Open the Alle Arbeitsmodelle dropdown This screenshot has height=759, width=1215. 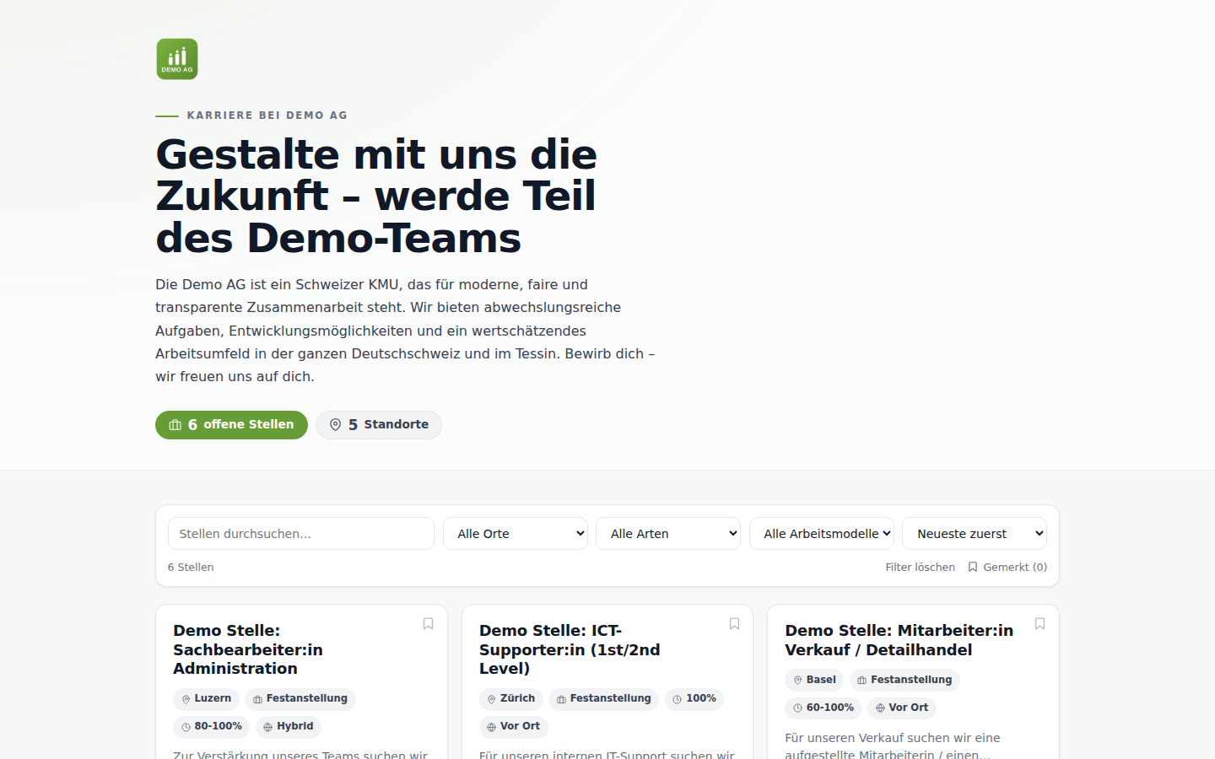click(x=822, y=534)
